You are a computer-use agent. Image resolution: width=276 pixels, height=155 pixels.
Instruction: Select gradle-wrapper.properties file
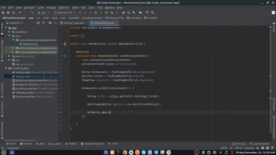point(31,81)
